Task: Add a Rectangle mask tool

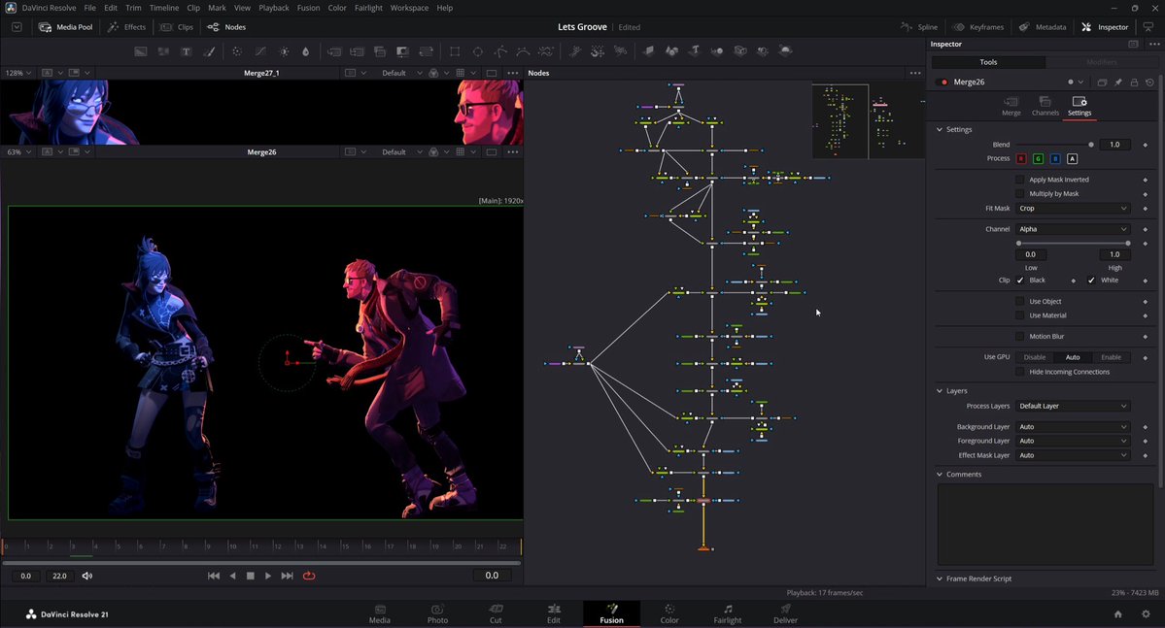Action: (x=455, y=51)
